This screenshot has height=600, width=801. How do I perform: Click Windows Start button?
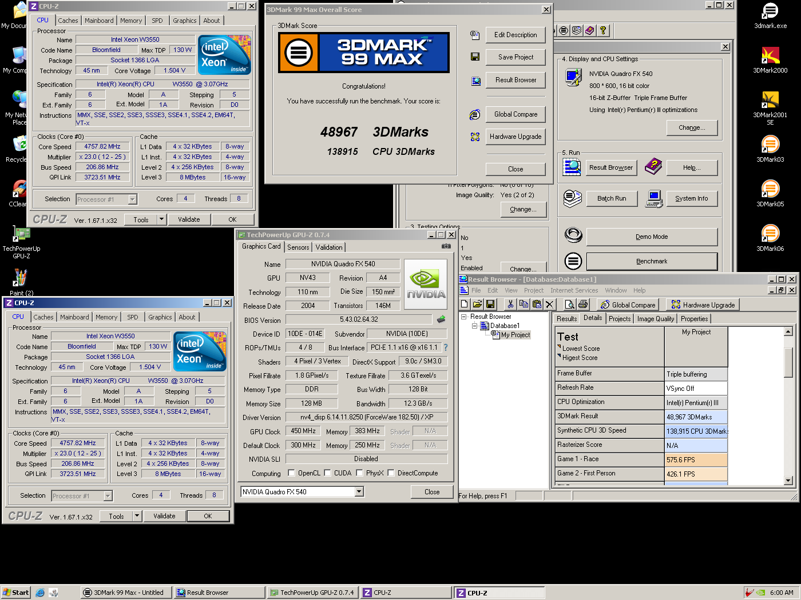(15, 593)
